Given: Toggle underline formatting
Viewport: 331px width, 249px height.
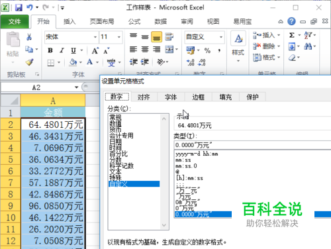Looking at the screenshot, I should point(73,50).
